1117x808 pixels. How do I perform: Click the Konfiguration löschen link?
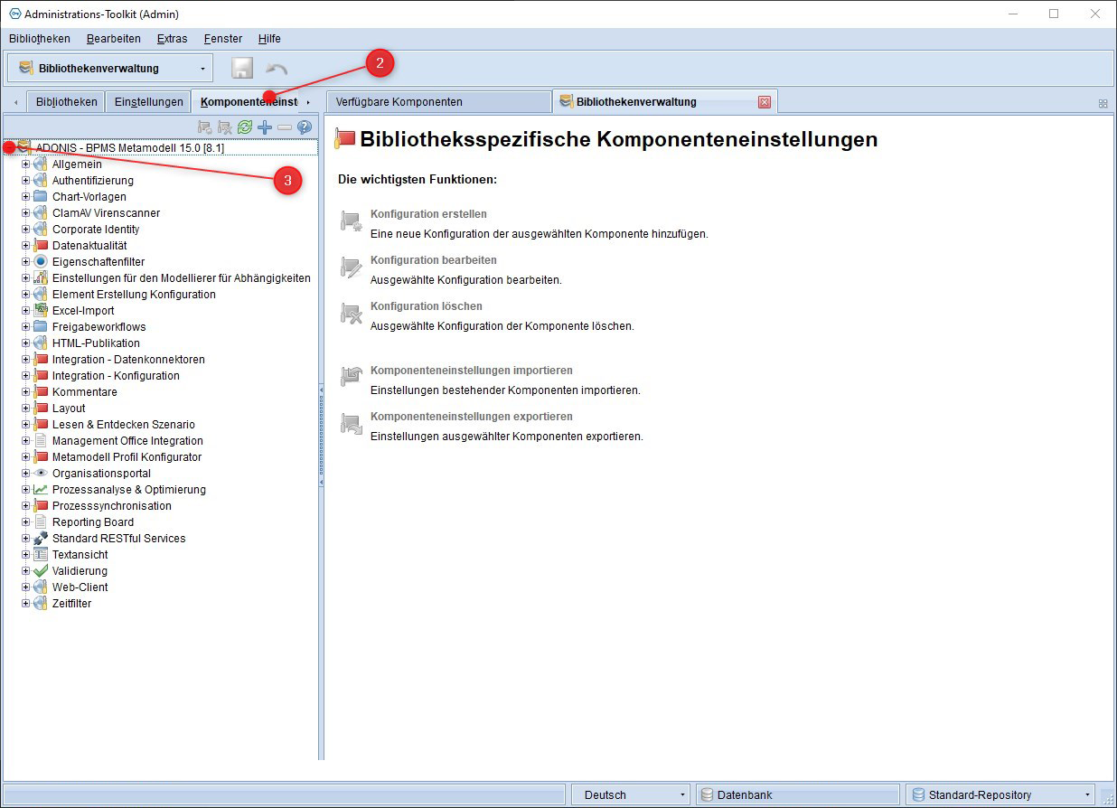pos(427,306)
